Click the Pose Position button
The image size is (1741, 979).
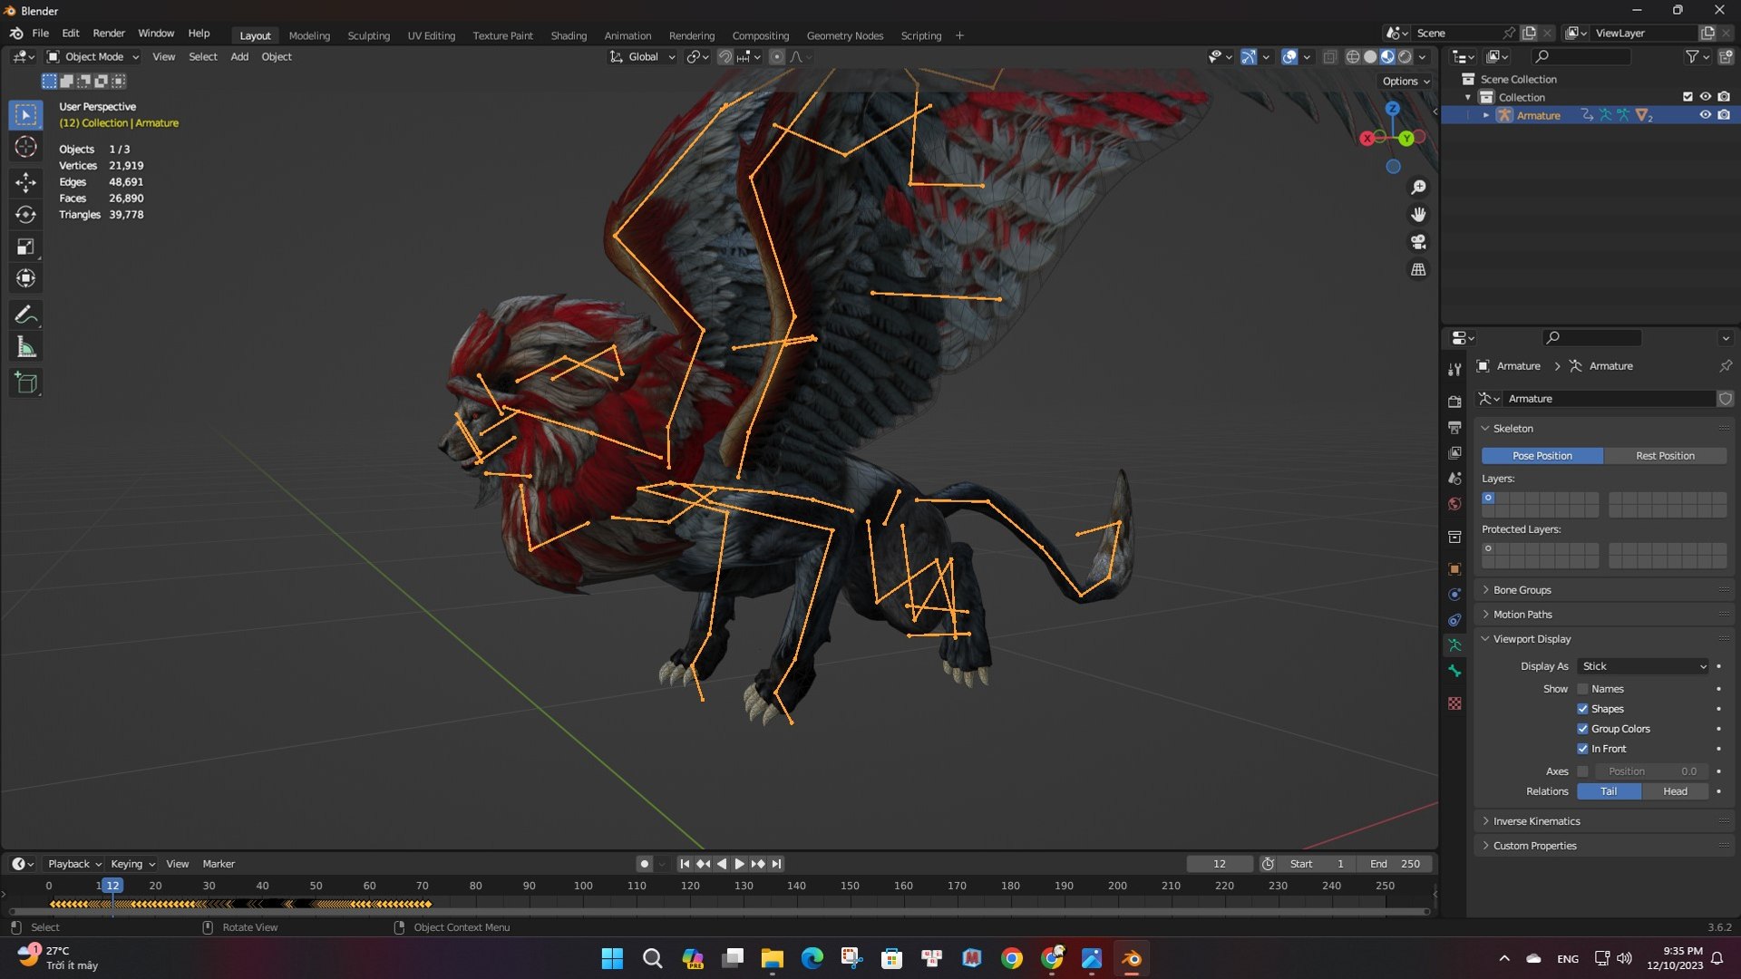click(x=1542, y=456)
